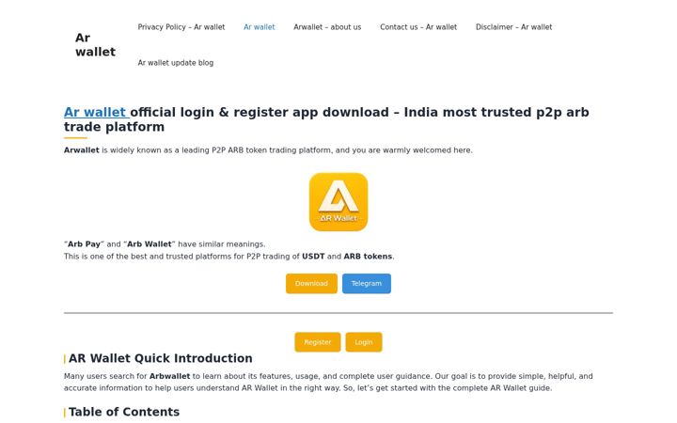View the Disclaimer – Ar wallet page

(x=513, y=27)
